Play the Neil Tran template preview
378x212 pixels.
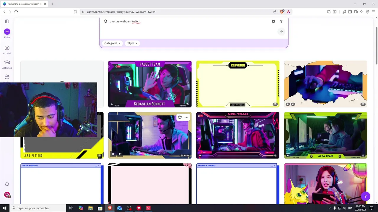tap(200, 155)
